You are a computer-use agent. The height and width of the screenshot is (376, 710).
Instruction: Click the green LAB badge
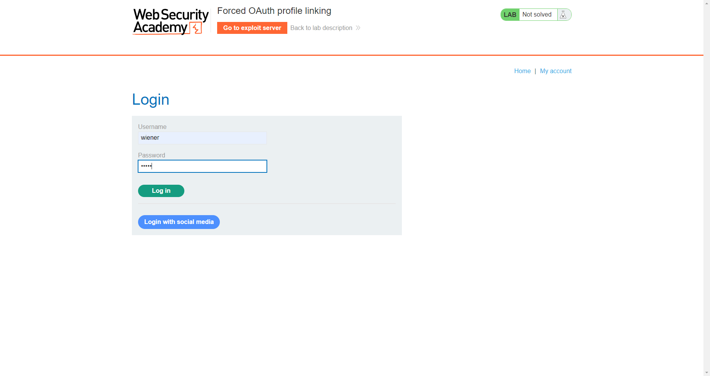coord(510,14)
